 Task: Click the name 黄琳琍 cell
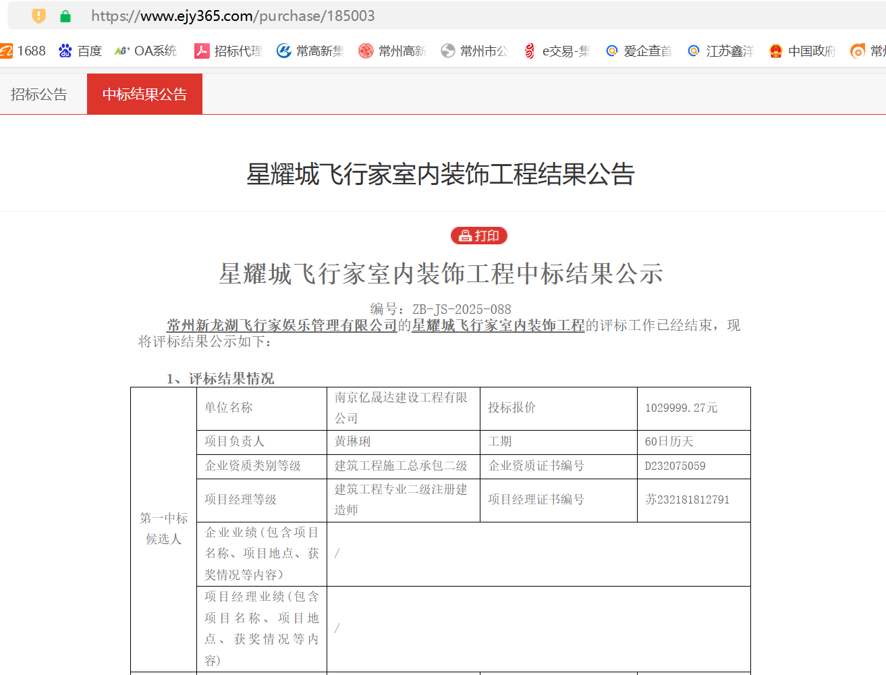404,442
